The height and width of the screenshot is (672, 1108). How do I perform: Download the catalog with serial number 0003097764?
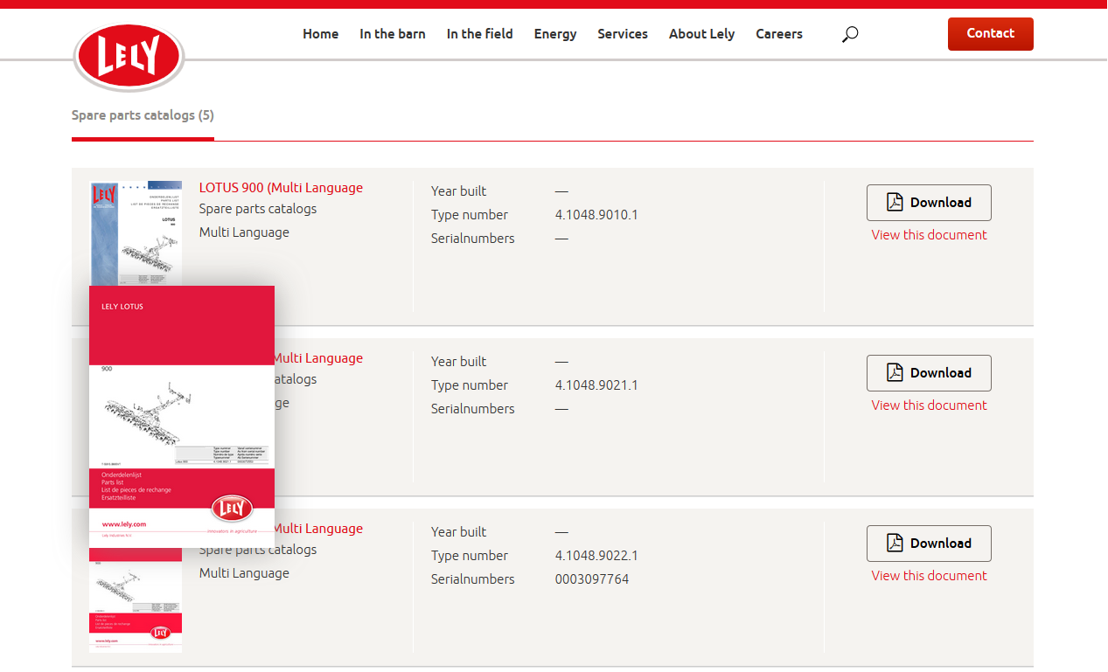(x=929, y=544)
